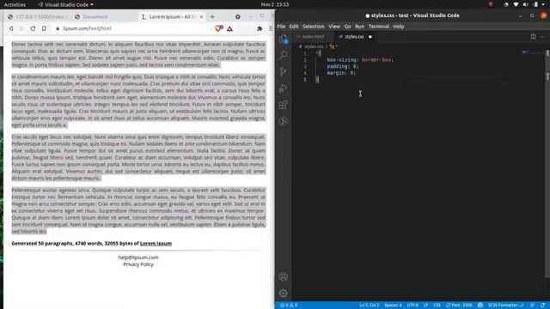The height and width of the screenshot is (309, 550).
Task: Open the browser extensions puzzle icon
Action: point(260,28)
